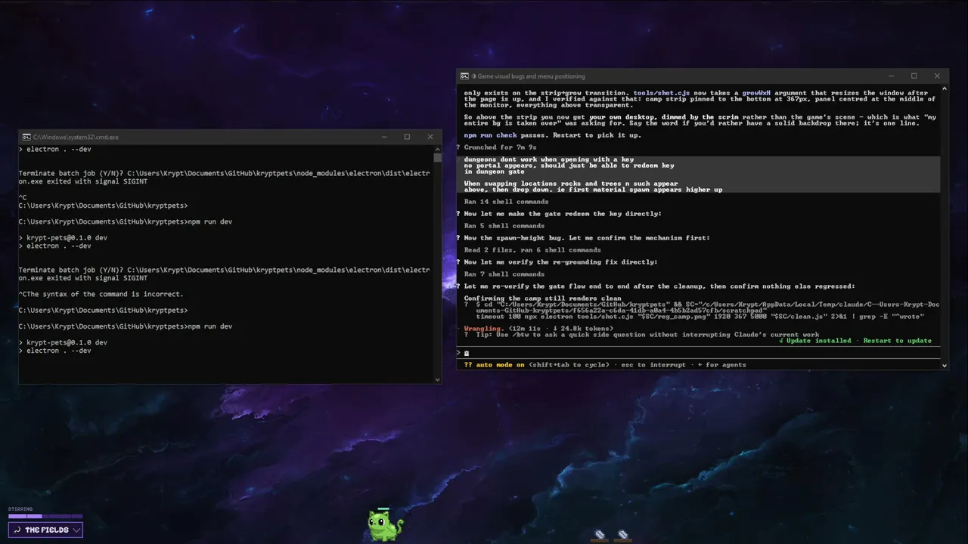This screenshot has height=544, width=968.
Task: Click the 'Game visual bugs and menu positioning' title
Action: [531, 76]
